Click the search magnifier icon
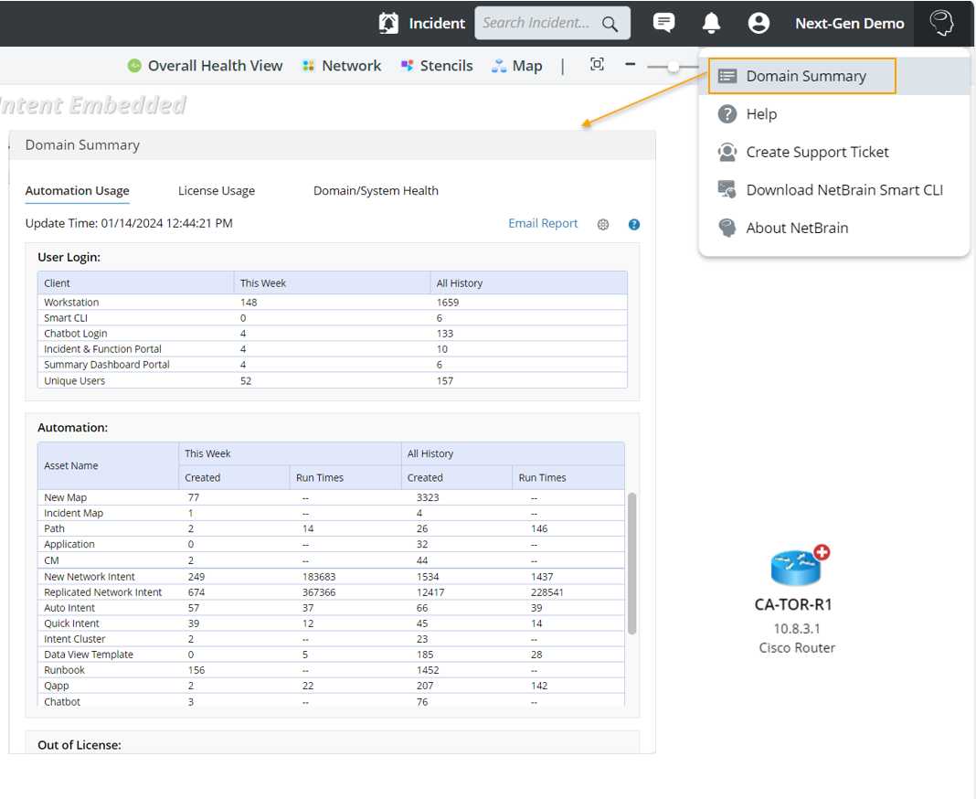 click(x=610, y=24)
